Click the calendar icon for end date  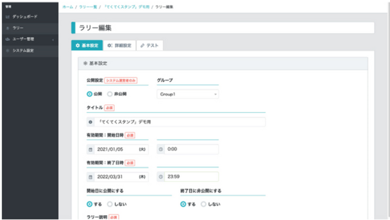(91, 177)
